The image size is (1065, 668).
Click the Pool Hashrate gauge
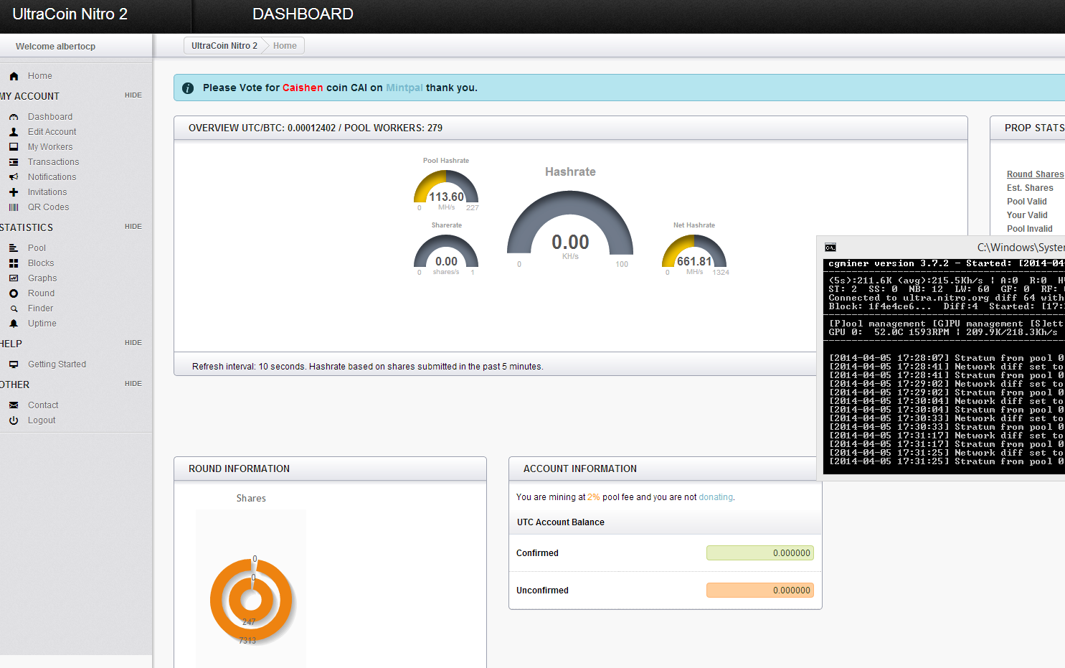click(446, 188)
